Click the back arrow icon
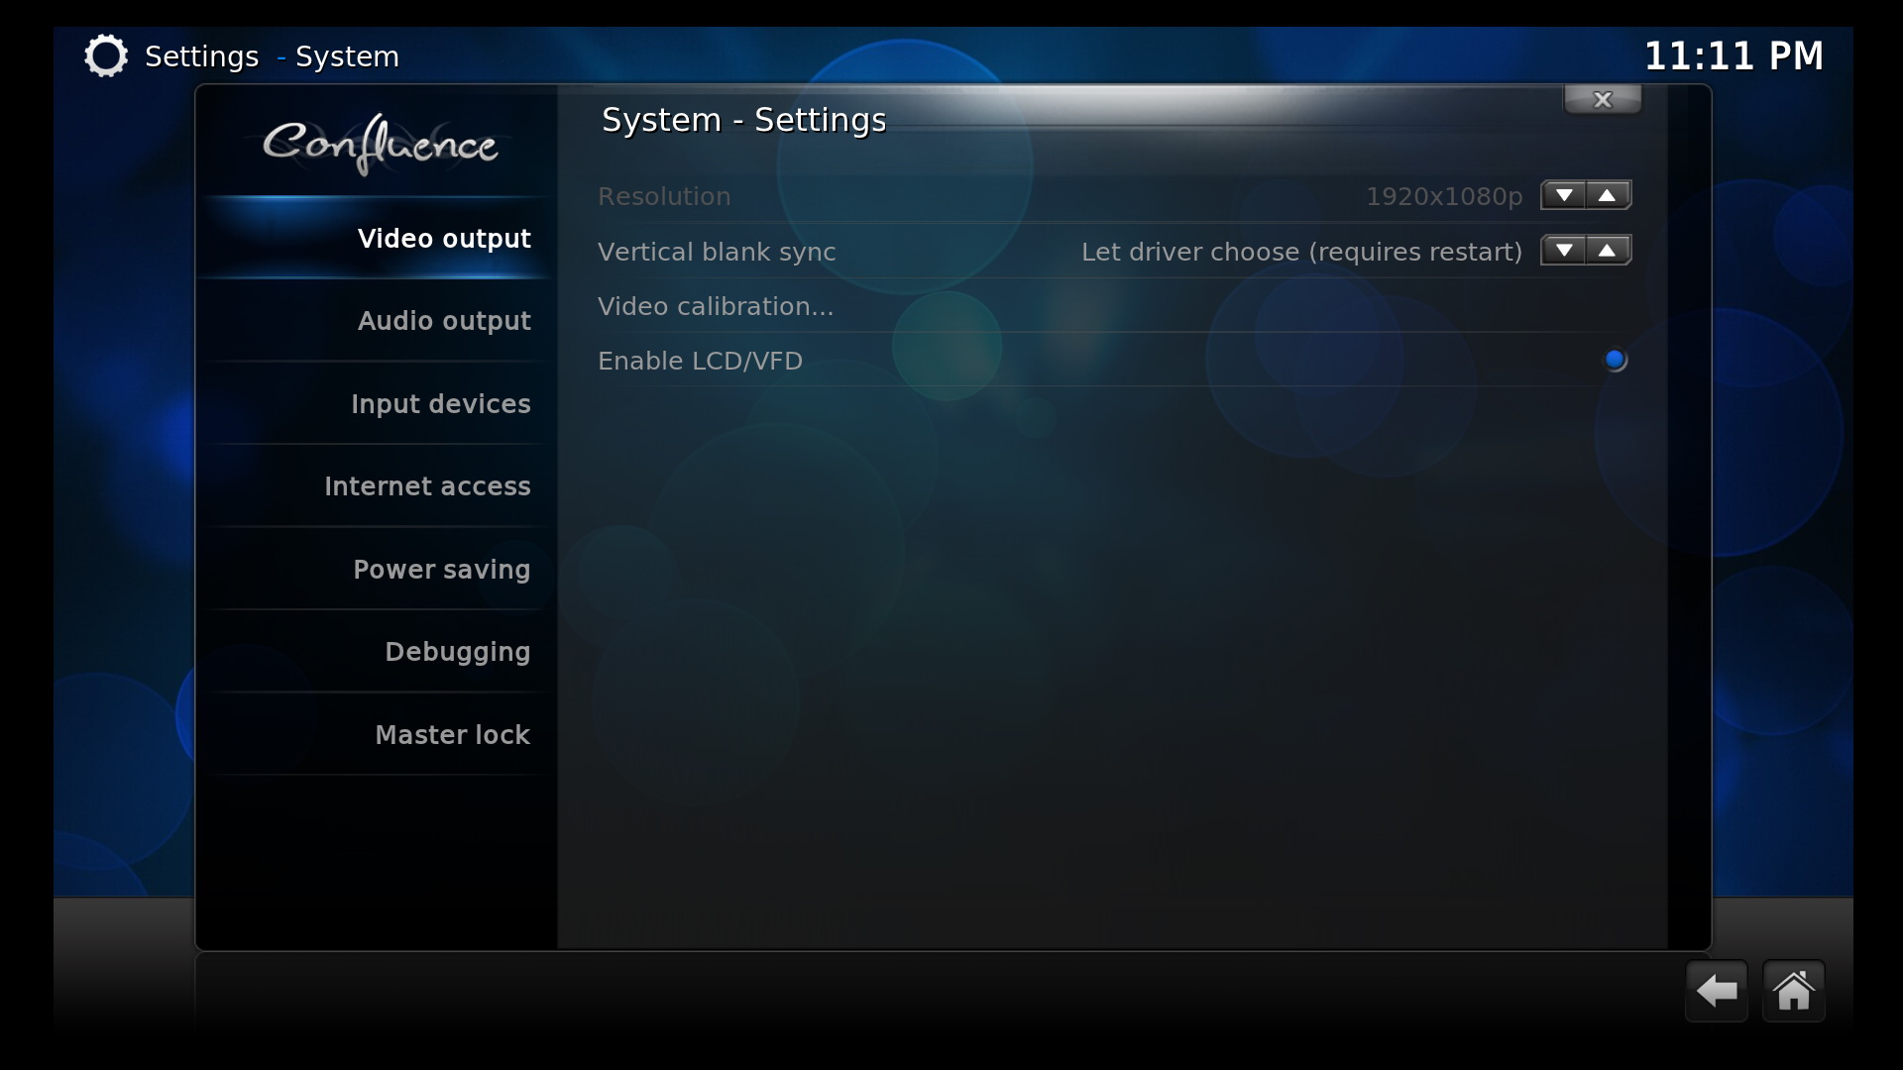Screen dimensions: 1903x1070 click(x=1716, y=991)
